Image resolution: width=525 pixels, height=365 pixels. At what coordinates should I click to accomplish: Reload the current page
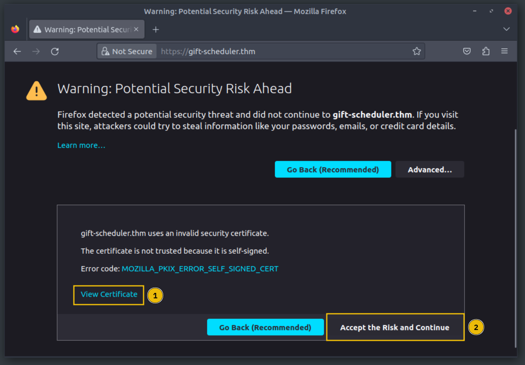55,51
